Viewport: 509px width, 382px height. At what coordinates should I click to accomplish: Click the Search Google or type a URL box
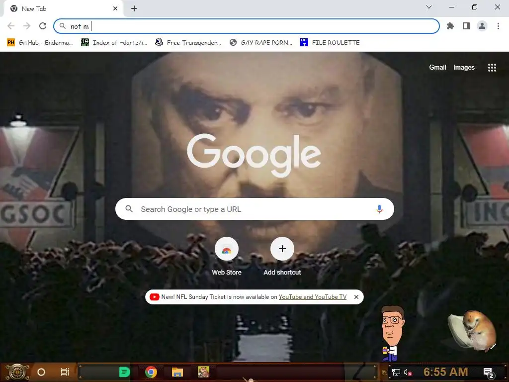coord(254,209)
